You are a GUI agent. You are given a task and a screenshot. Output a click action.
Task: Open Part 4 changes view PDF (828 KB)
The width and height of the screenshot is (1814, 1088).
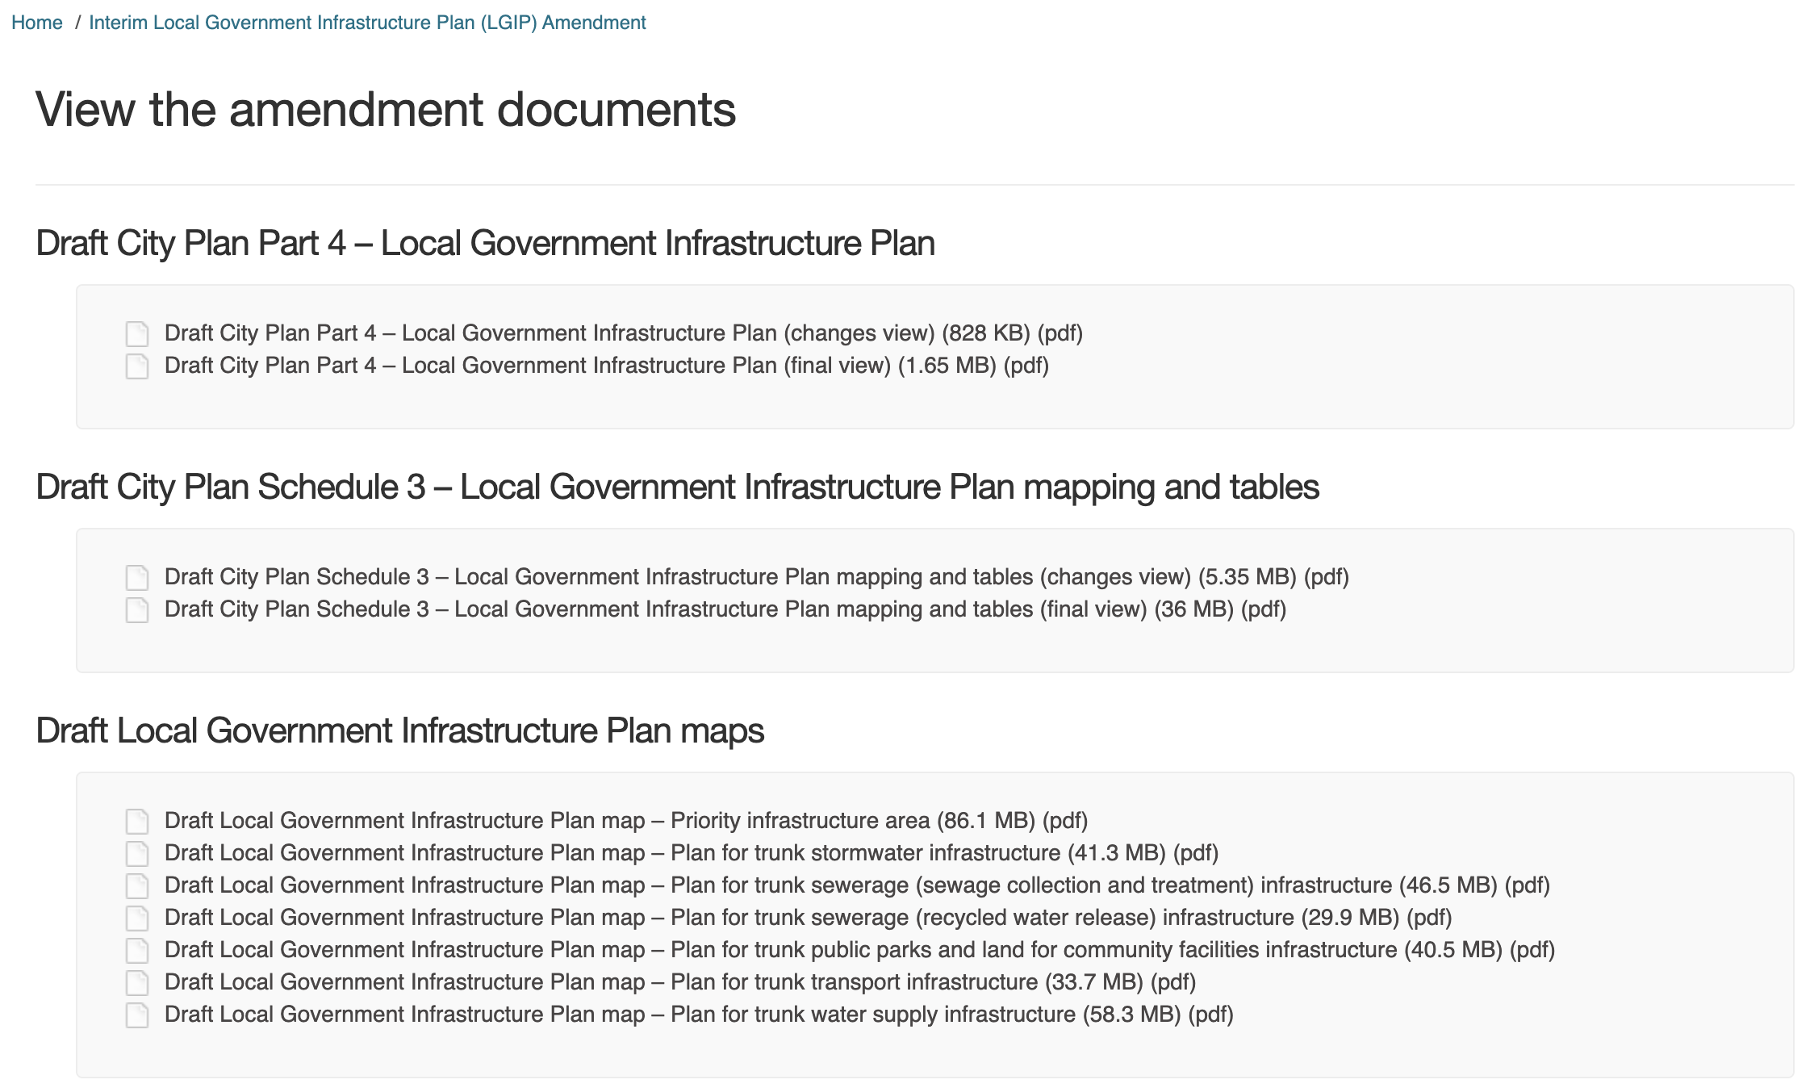[x=624, y=333]
